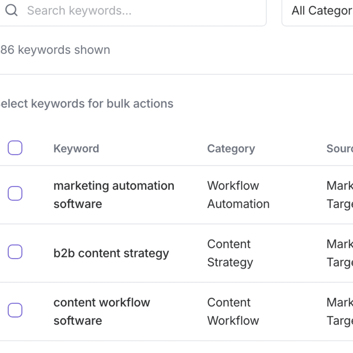Viewport: 353px width, 353px height.
Task: Sort by the Category column header
Action: pyautogui.click(x=231, y=148)
